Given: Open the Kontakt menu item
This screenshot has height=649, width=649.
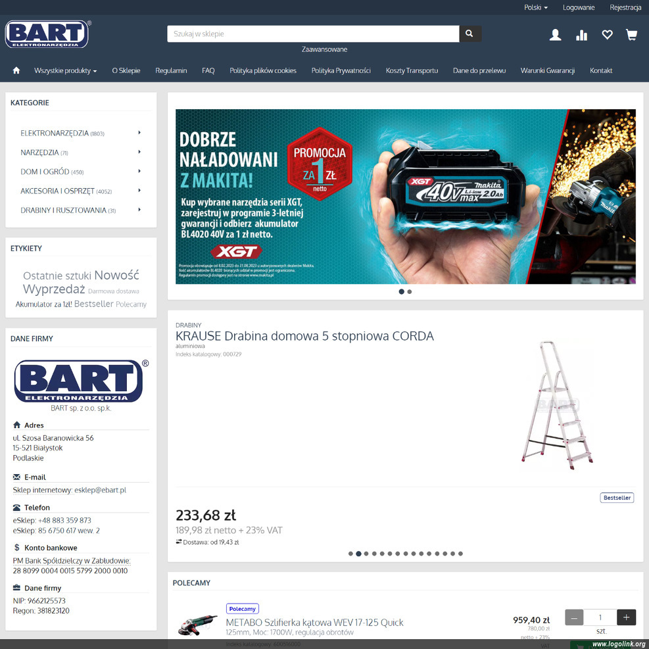Looking at the screenshot, I should [601, 70].
